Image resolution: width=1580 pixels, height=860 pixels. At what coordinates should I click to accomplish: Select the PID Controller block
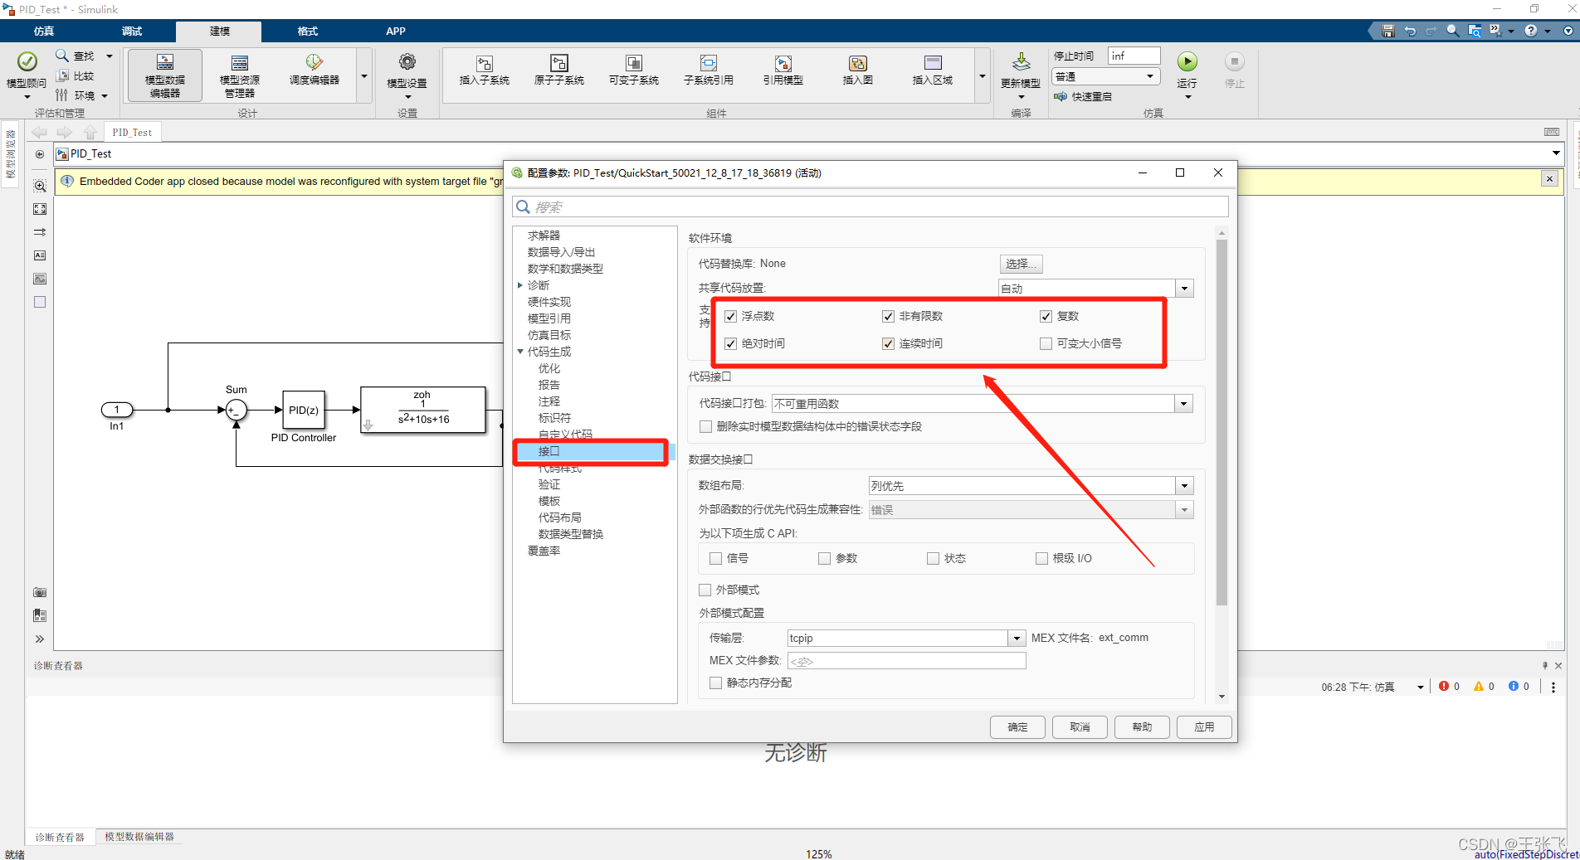[x=304, y=410]
